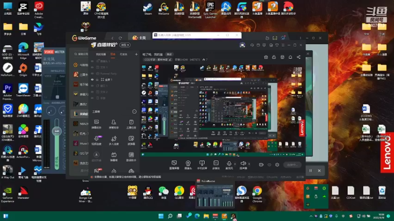Expand speaker options arrow
This screenshot has width=394, height=221.
[249, 164]
